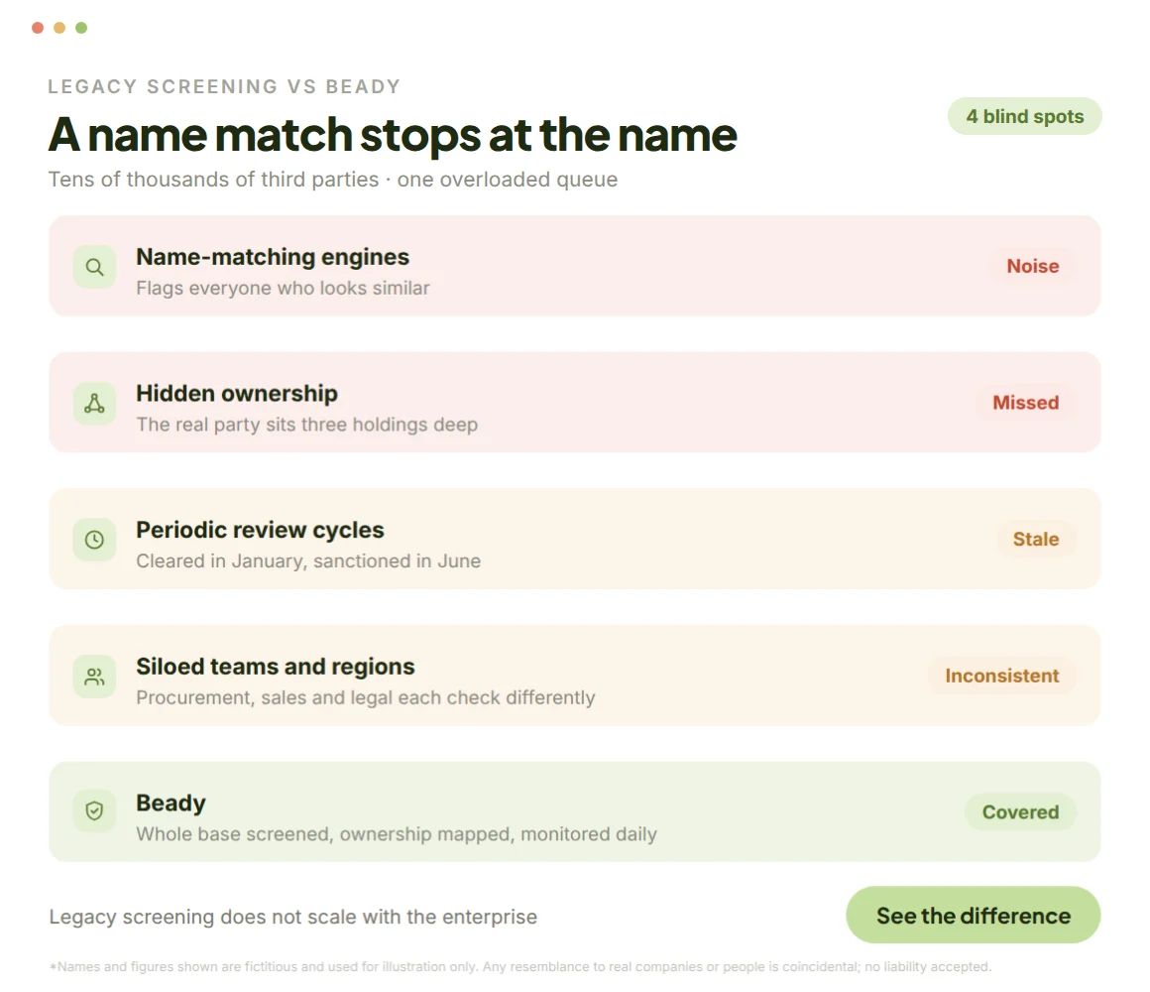The image size is (1150, 992).
Task: Click the Inconsistent status tag
Action: pyautogui.click(x=1002, y=676)
